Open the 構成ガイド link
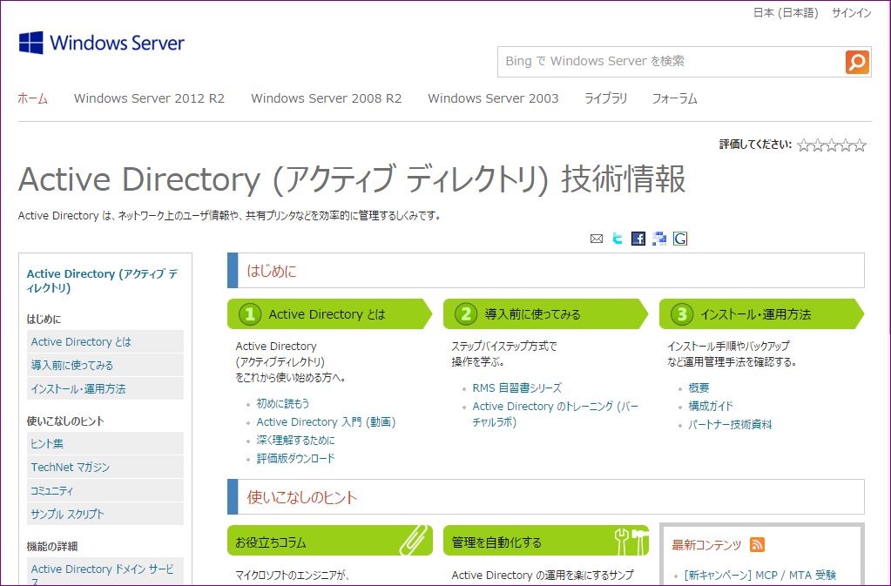891x586 pixels. pos(711,406)
